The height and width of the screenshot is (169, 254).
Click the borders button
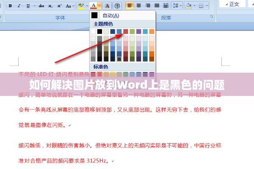coord(201,6)
